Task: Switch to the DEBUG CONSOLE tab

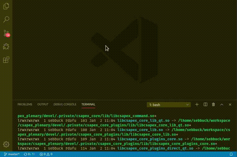Action: coord(65,104)
